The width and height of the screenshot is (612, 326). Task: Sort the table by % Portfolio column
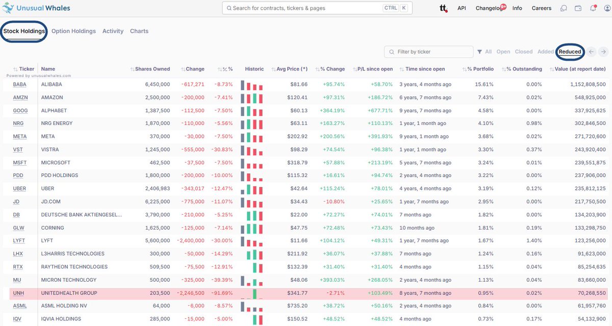coord(480,69)
